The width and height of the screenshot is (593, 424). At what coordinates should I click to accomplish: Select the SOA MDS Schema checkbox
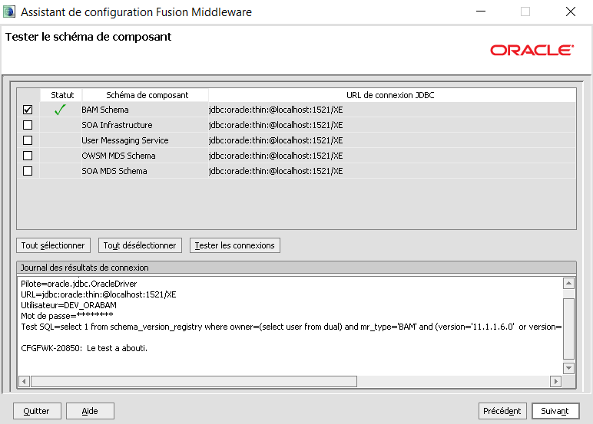coord(28,171)
